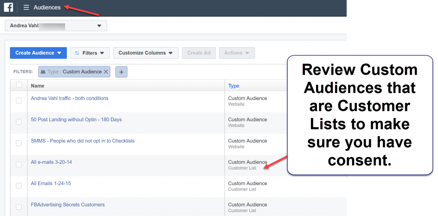Open the Customize Columns dropdown
The height and width of the screenshot is (216, 438).
click(145, 53)
